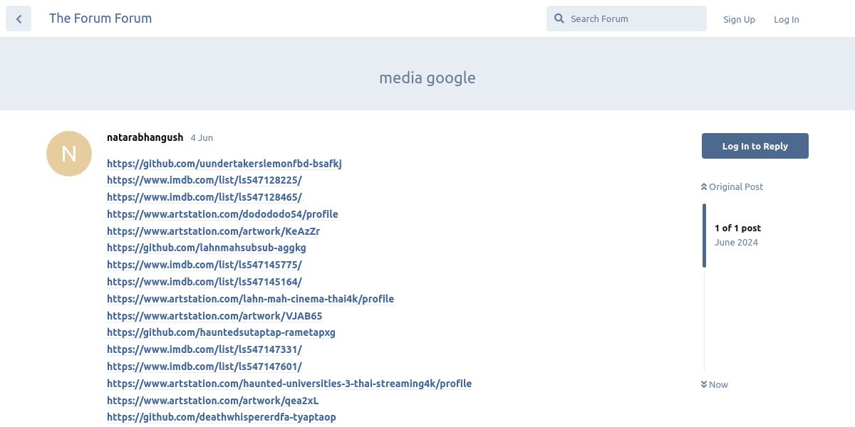Click the search magnifier icon
The image size is (855, 427).
(559, 19)
